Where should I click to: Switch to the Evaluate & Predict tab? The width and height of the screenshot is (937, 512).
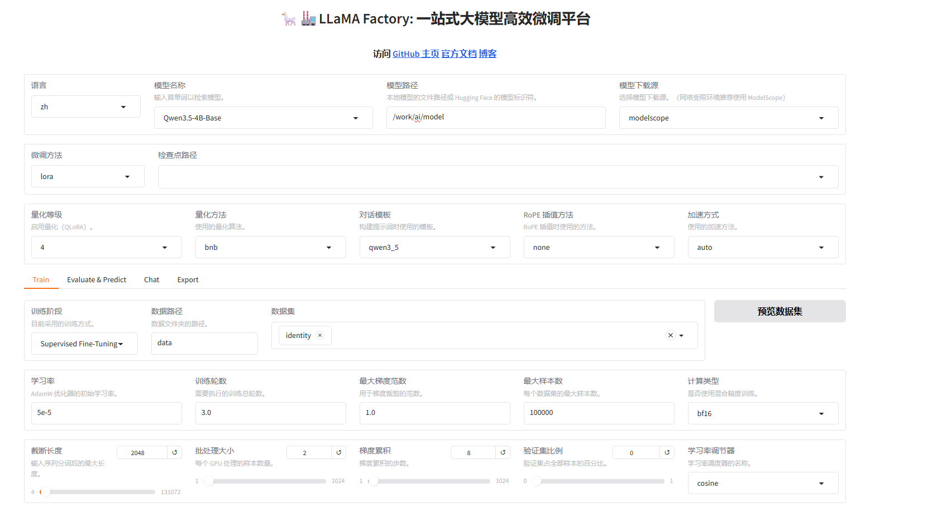click(x=97, y=279)
